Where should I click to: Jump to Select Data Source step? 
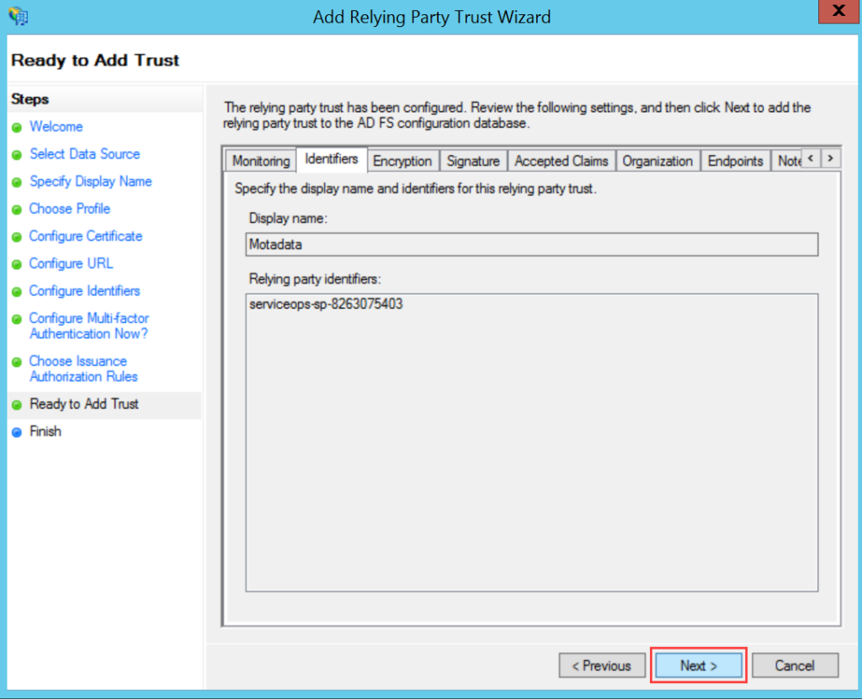(x=84, y=154)
